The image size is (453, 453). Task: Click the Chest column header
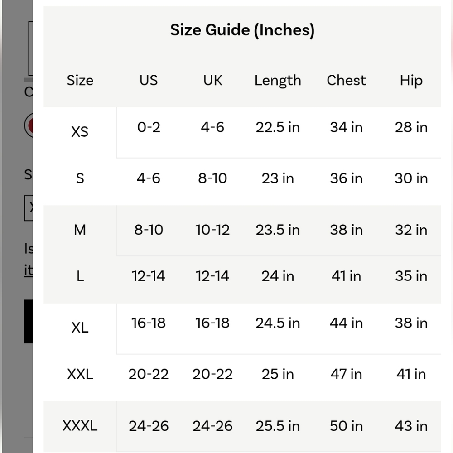click(346, 80)
